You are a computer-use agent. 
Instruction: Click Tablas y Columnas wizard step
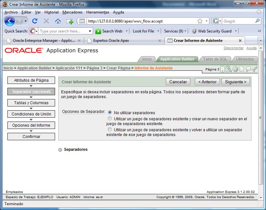(x=31, y=103)
